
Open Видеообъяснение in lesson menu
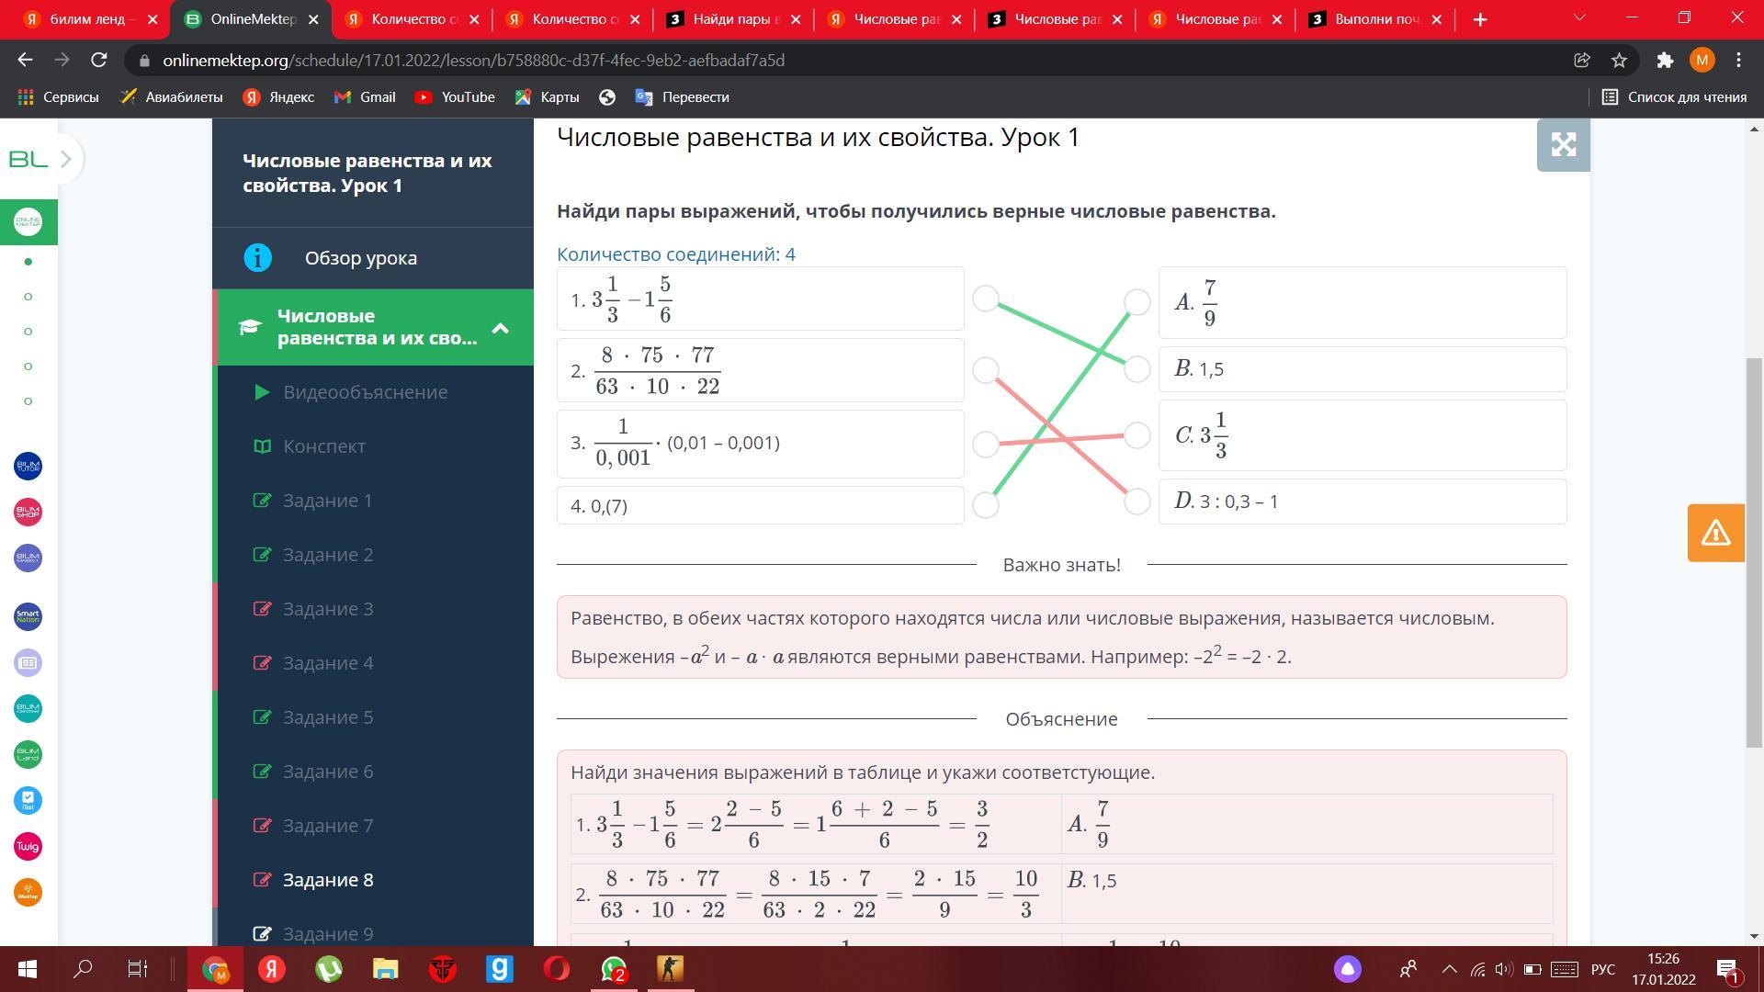365,392
